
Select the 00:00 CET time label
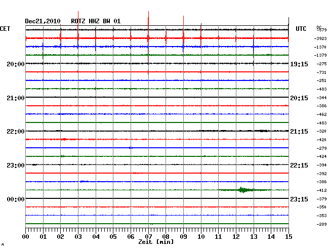(16, 199)
